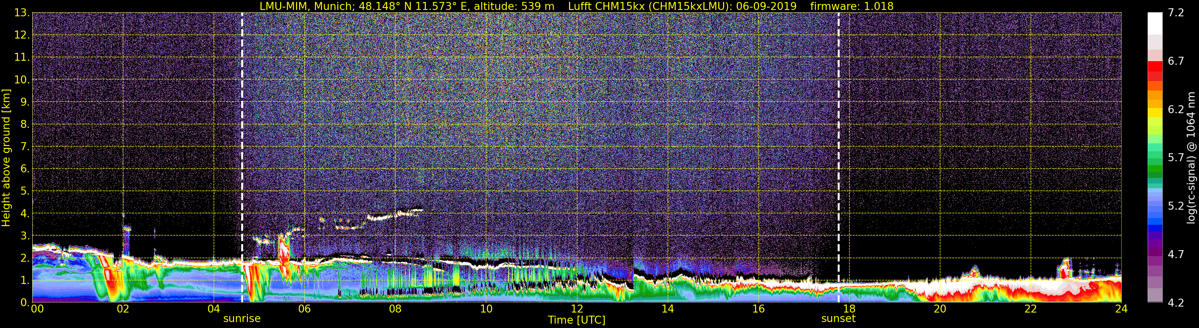Image resolution: width=1199 pixels, height=328 pixels.
Task: Click the time tick label '24'
Action: coord(1121,309)
